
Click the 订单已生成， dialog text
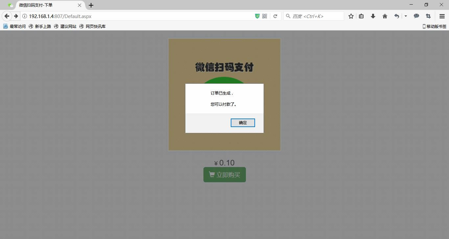click(x=222, y=93)
